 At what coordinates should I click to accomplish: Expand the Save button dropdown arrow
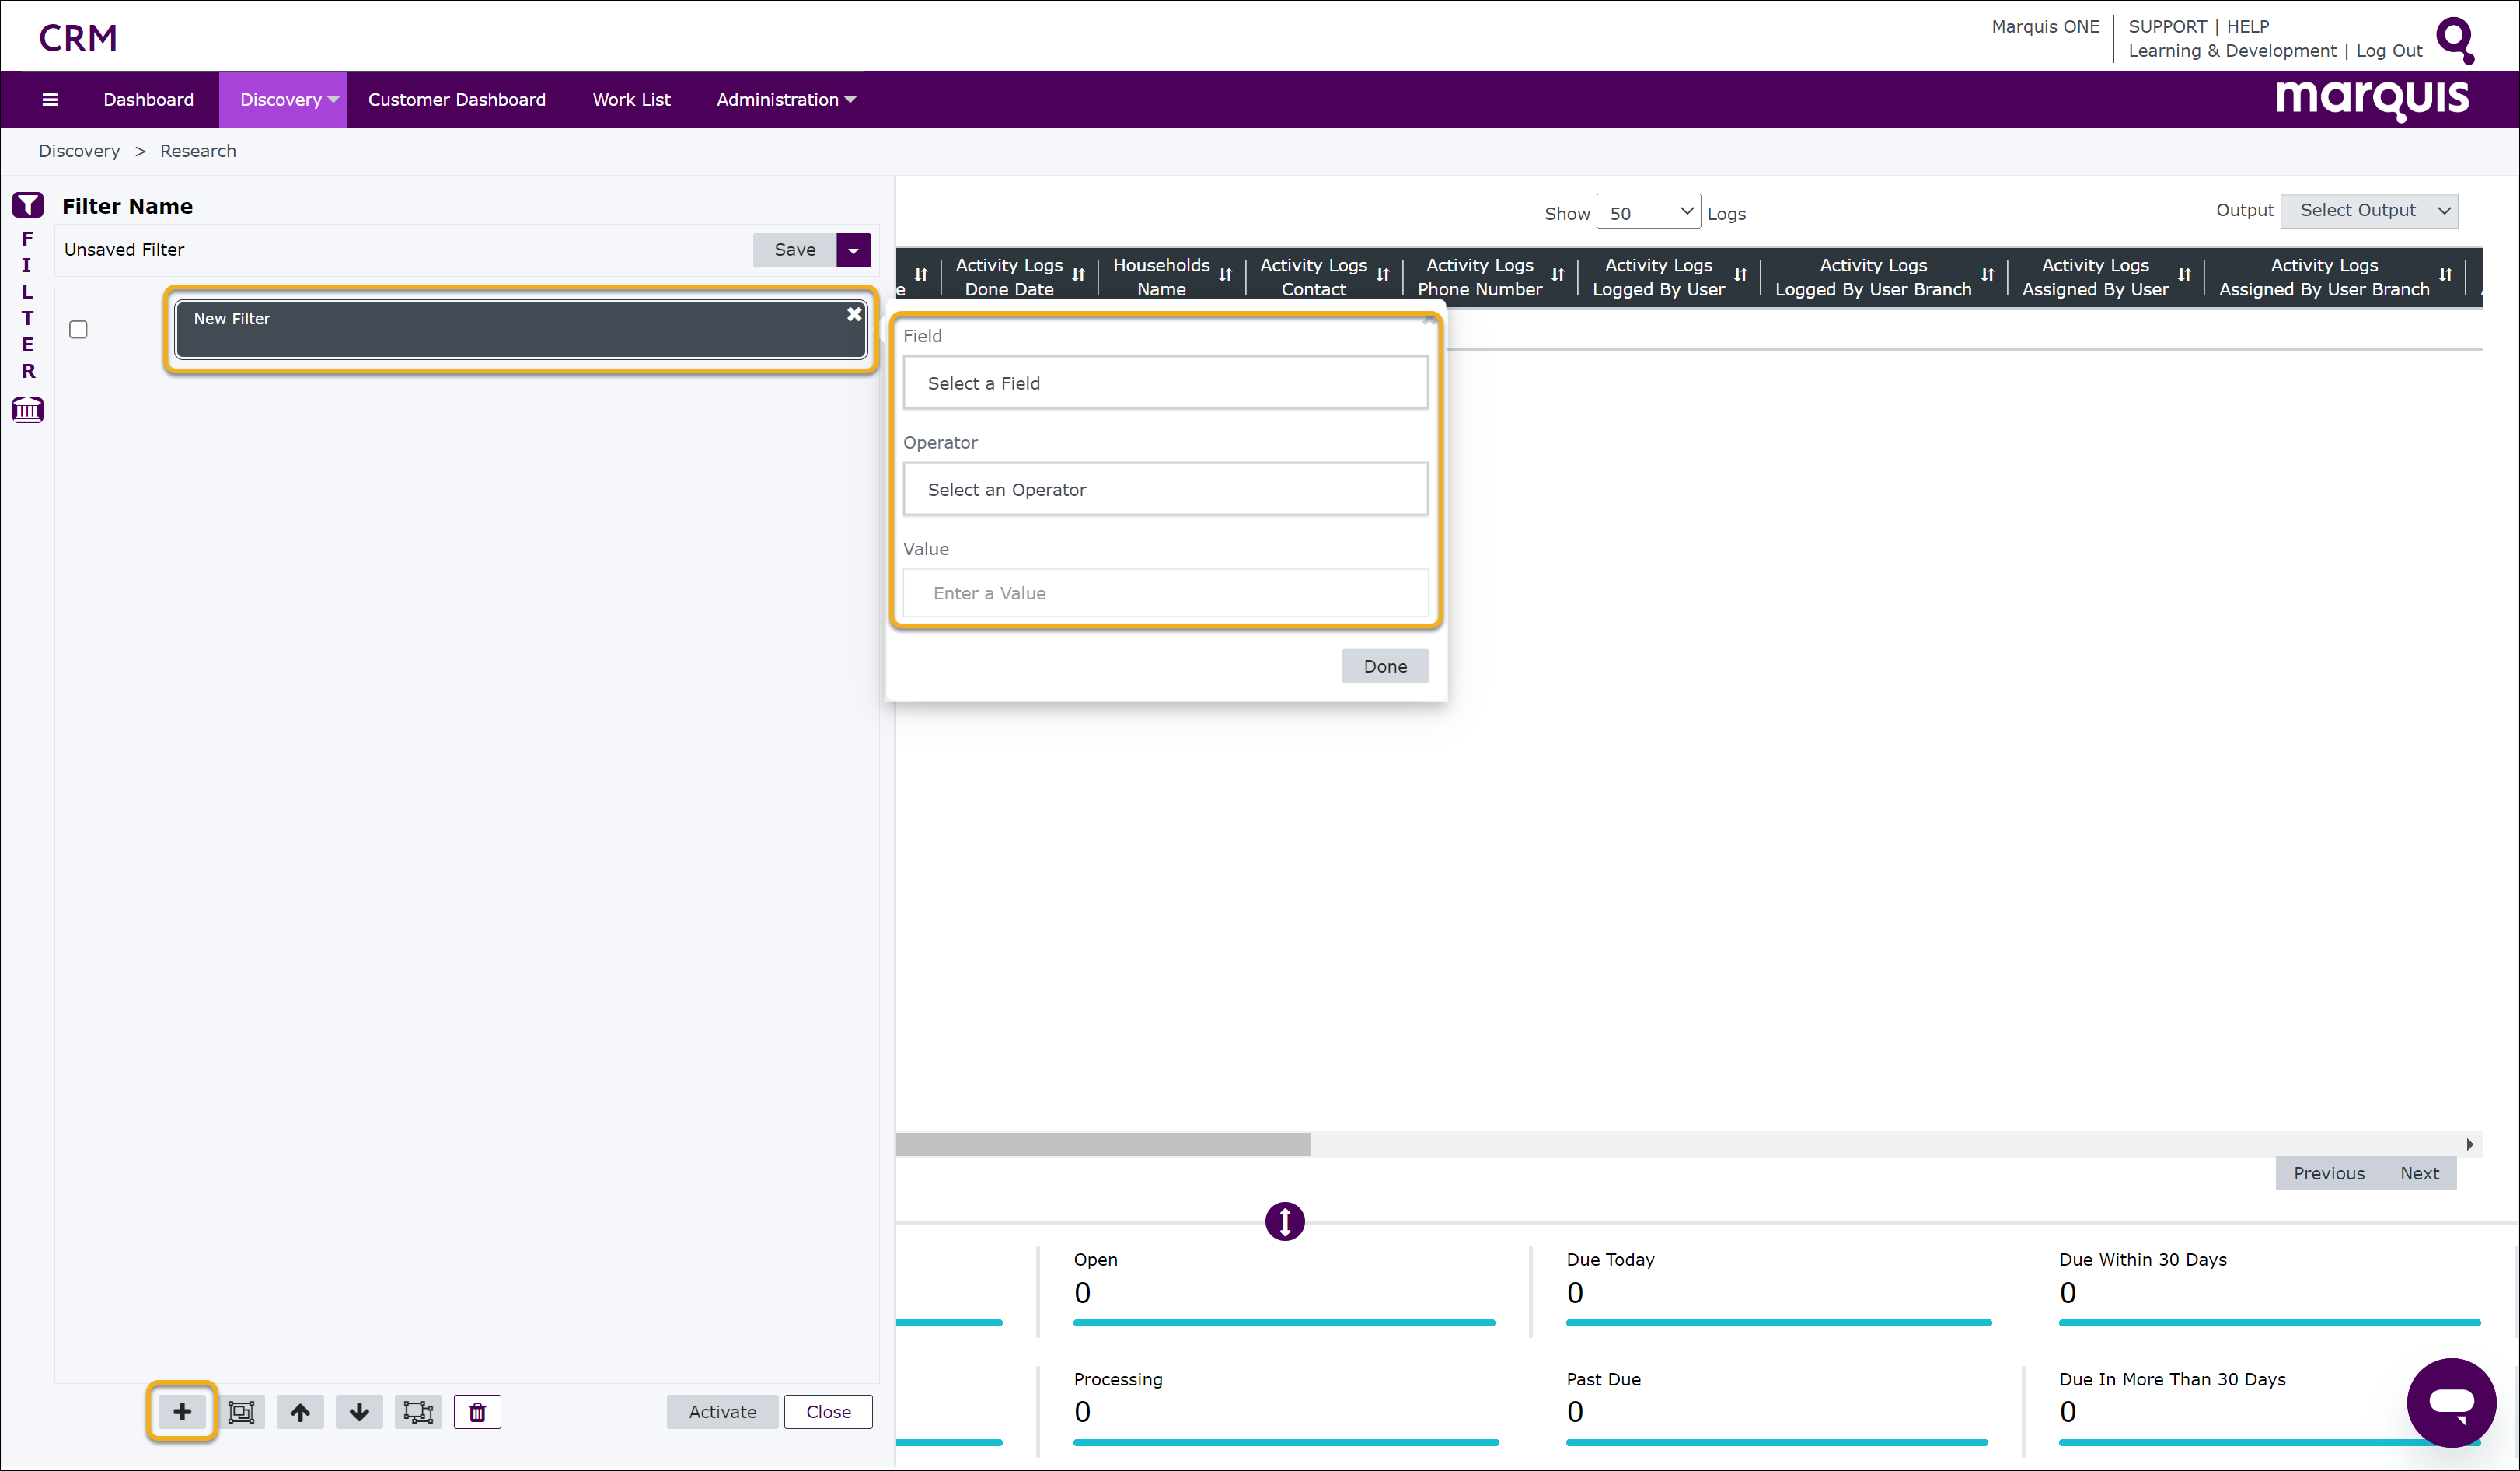coord(853,250)
